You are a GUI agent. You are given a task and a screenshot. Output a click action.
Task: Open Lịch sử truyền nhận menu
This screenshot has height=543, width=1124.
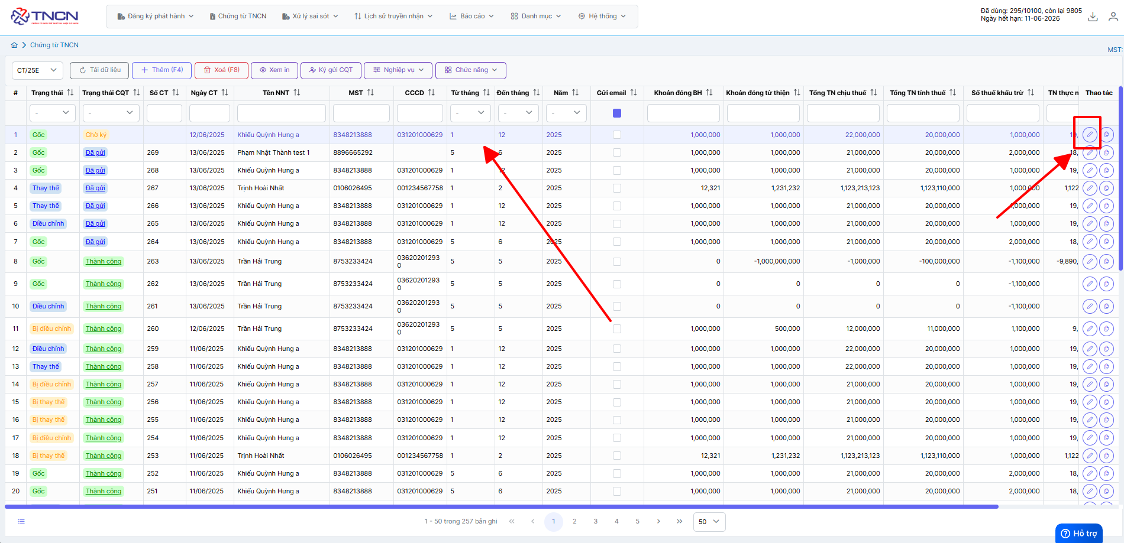pyautogui.click(x=393, y=17)
